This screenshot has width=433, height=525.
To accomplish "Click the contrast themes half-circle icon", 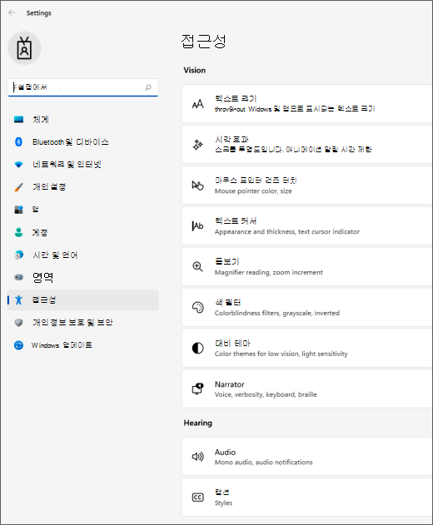I will pyautogui.click(x=197, y=349).
